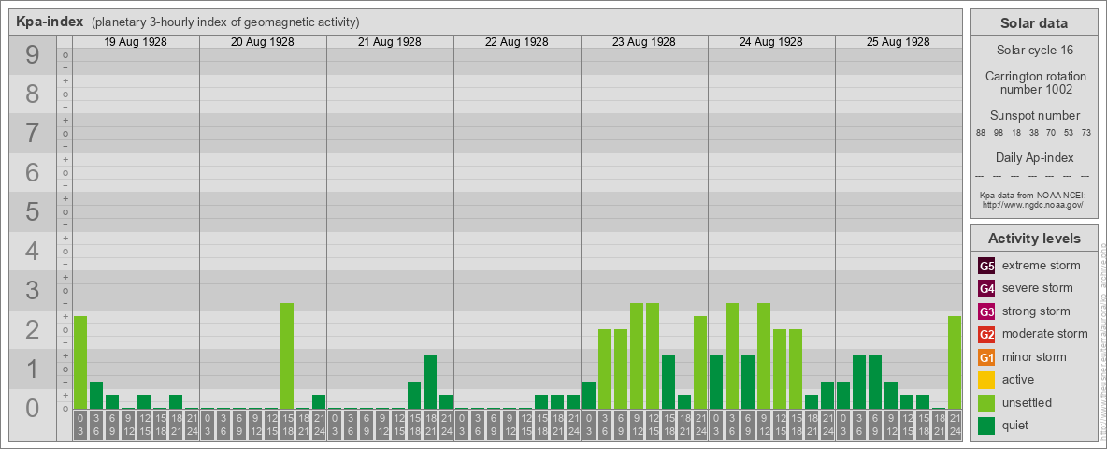Screen dimensions: 1107x449
Task: Select the 21 Aug 1928 column header
Action: coord(390,42)
